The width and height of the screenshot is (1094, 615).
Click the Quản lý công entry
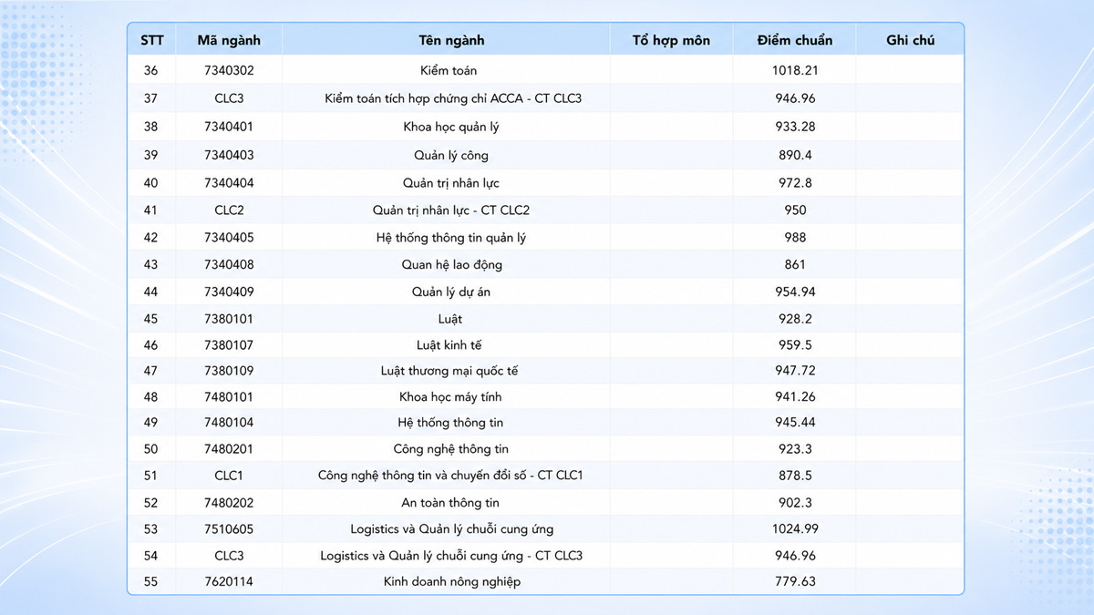(x=451, y=155)
